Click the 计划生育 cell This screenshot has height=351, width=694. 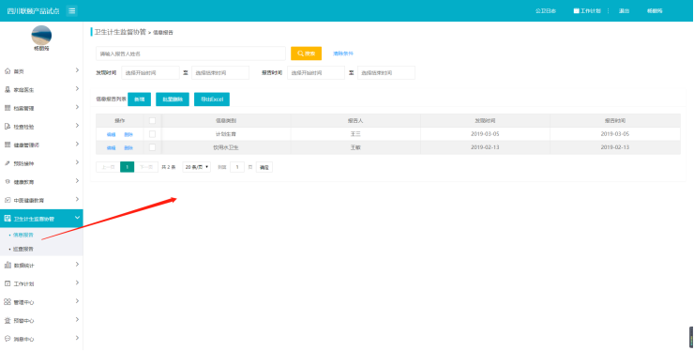point(226,134)
